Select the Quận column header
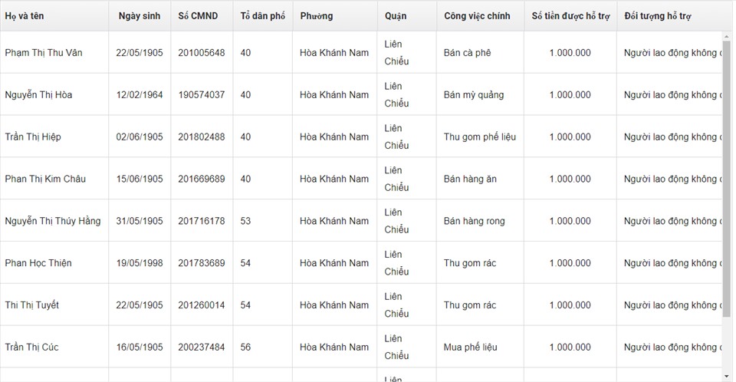This screenshot has width=736, height=382. pyautogui.click(x=407, y=16)
